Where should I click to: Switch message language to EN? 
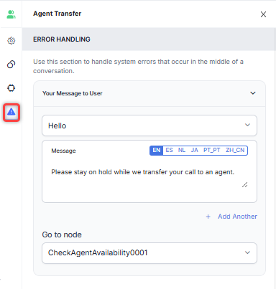(157, 151)
